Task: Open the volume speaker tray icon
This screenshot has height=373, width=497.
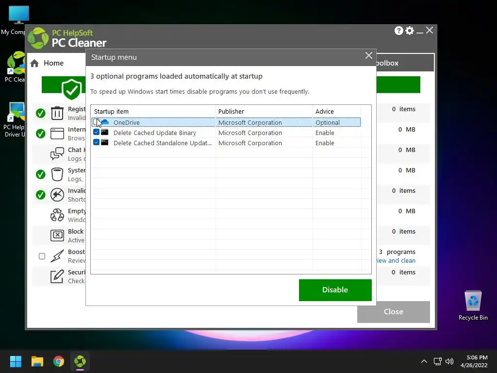Action: [x=449, y=361]
